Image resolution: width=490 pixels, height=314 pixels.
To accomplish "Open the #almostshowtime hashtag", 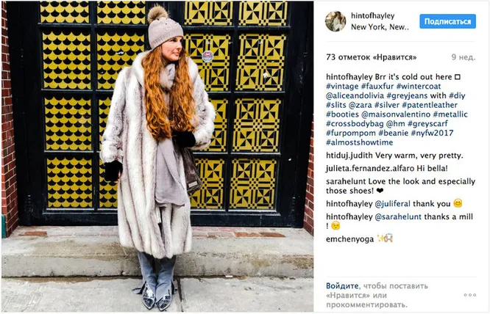I will pos(359,142).
